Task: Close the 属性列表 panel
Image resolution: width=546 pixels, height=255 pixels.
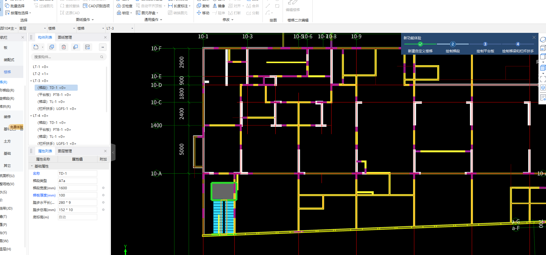Action: click(x=105, y=151)
